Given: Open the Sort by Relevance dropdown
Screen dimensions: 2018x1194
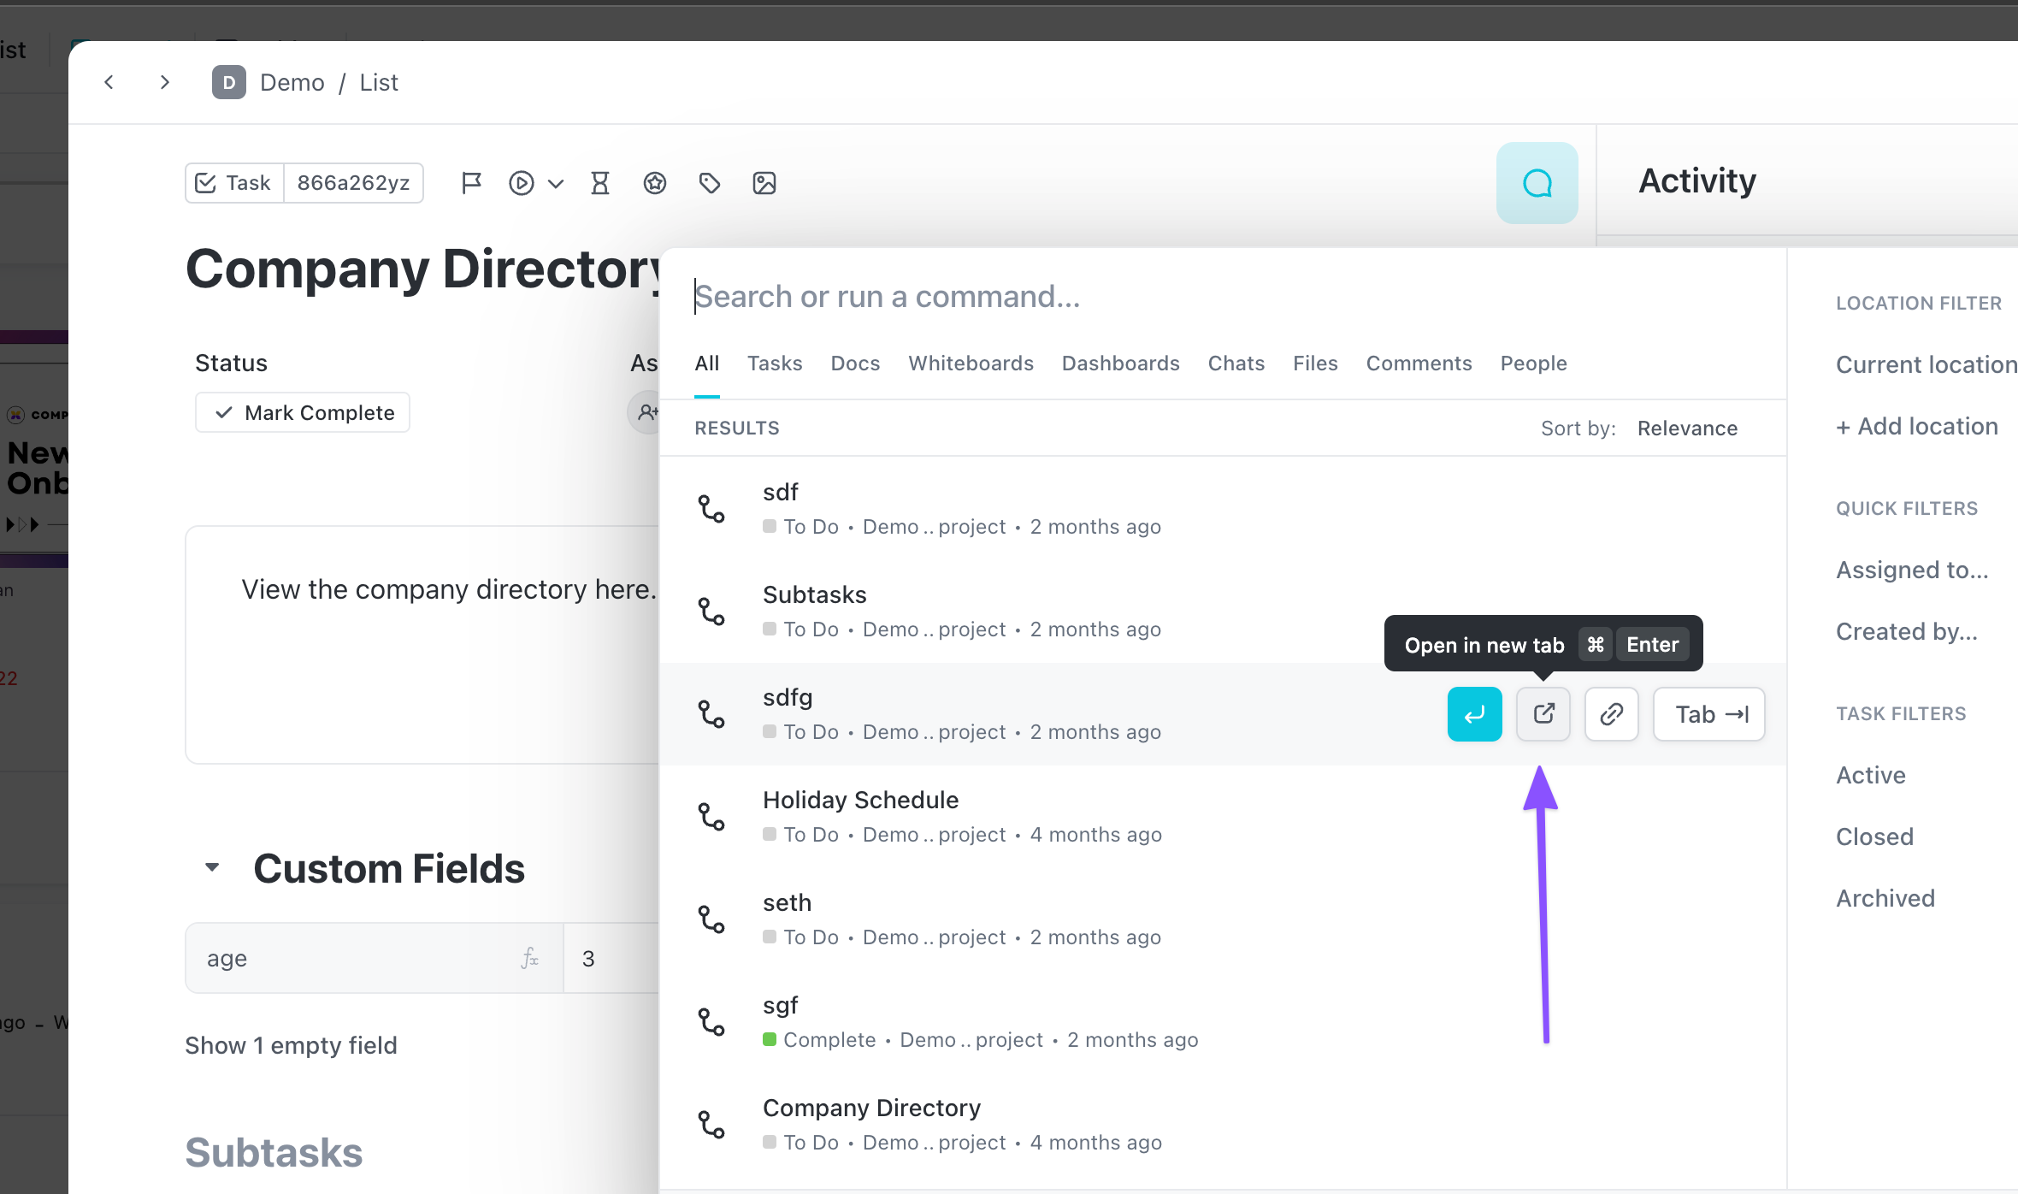Looking at the screenshot, I should 1686,429.
